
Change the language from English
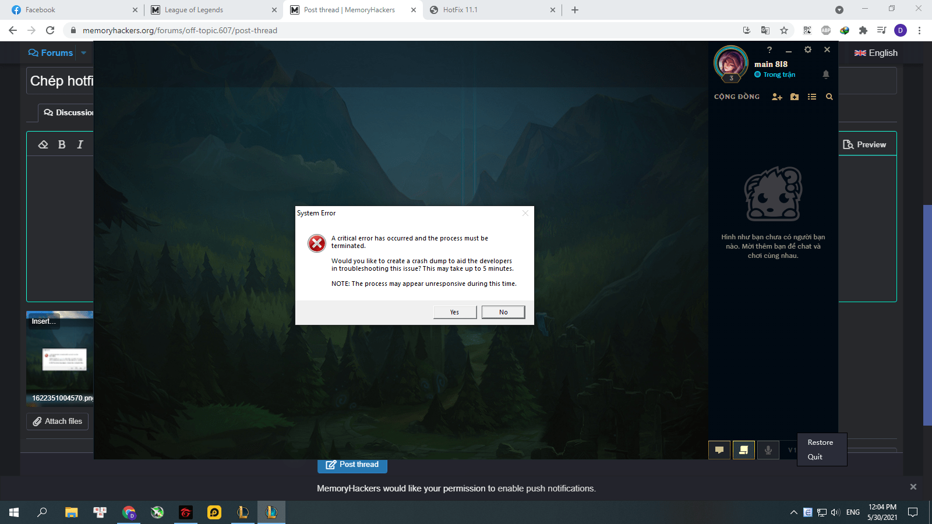click(x=876, y=53)
